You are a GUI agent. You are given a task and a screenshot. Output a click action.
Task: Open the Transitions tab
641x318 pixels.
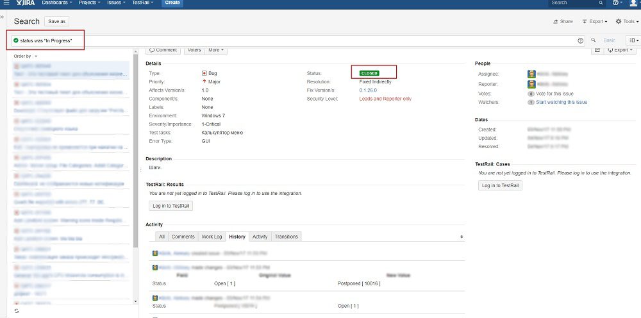click(286, 237)
